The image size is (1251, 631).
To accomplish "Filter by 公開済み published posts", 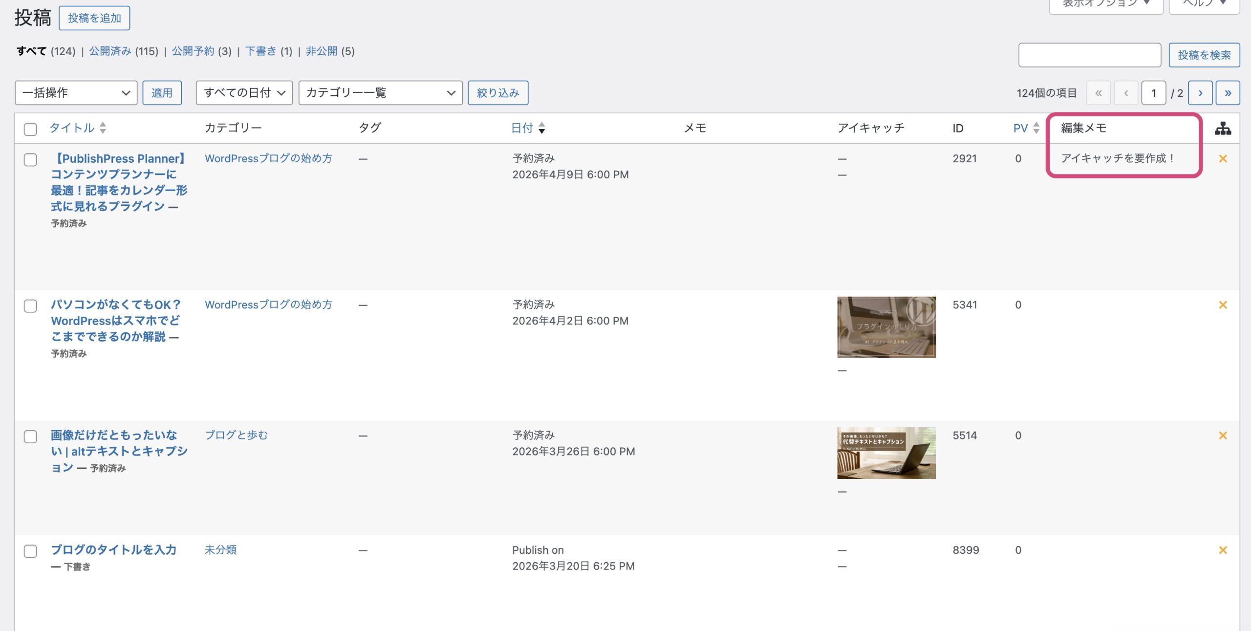I will [110, 51].
